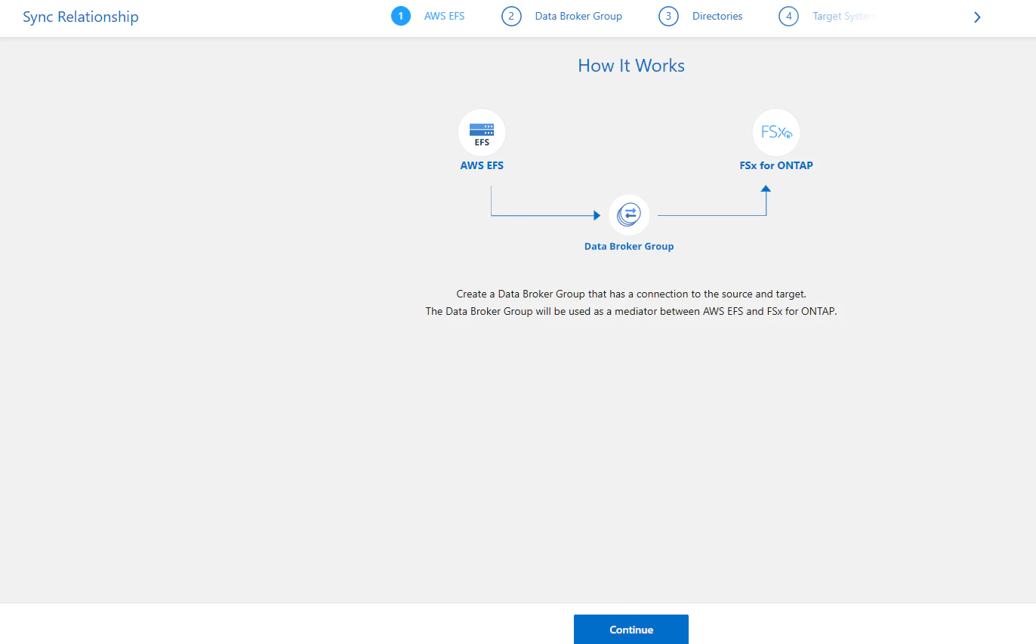Viewport: 1036px width, 644px height.
Task: Click the right chevron to show more steps
Action: 977,17
